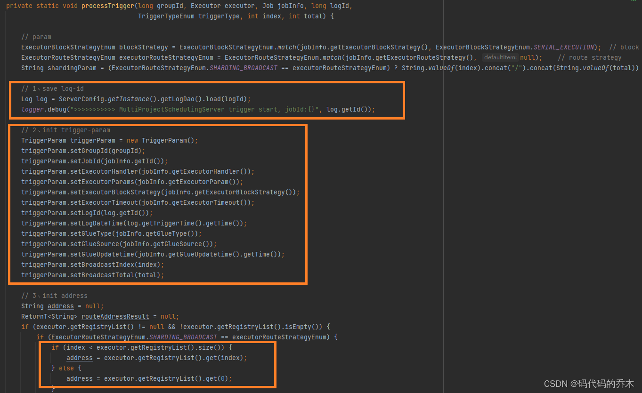Screen dimensions: 642x393
Task: Click the 'Log log = ServerConfig' line
Action: [136, 99]
